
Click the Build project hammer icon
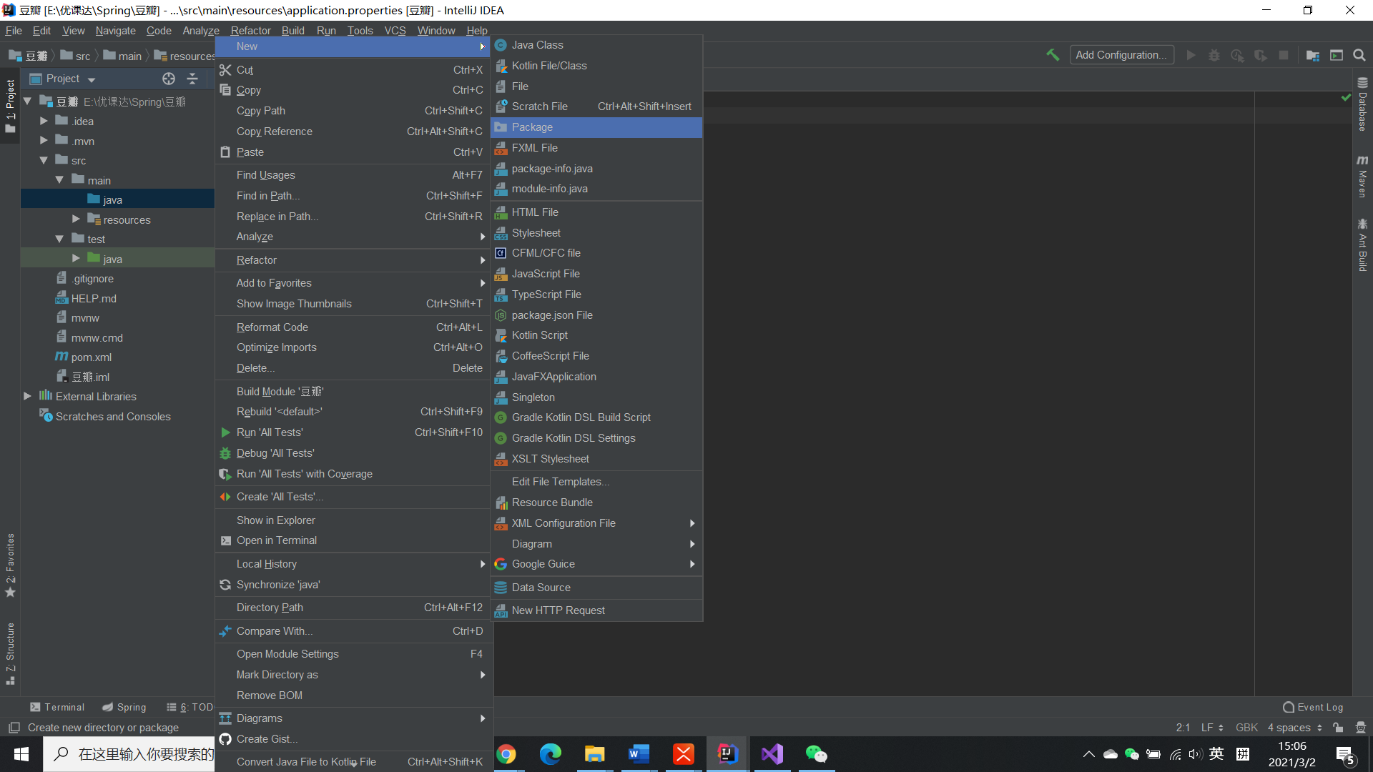point(1053,55)
